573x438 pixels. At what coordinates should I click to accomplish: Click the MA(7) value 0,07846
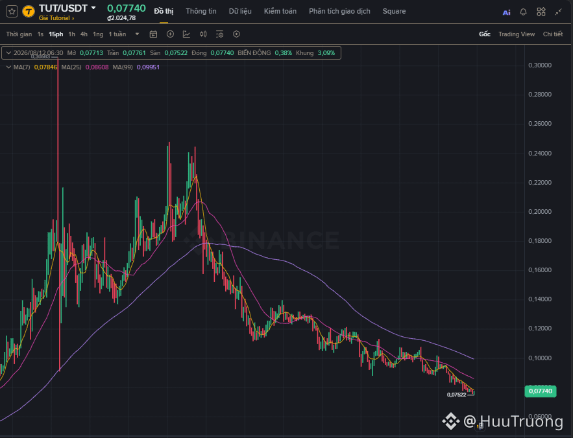pyautogui.click(x=45, y=67)
